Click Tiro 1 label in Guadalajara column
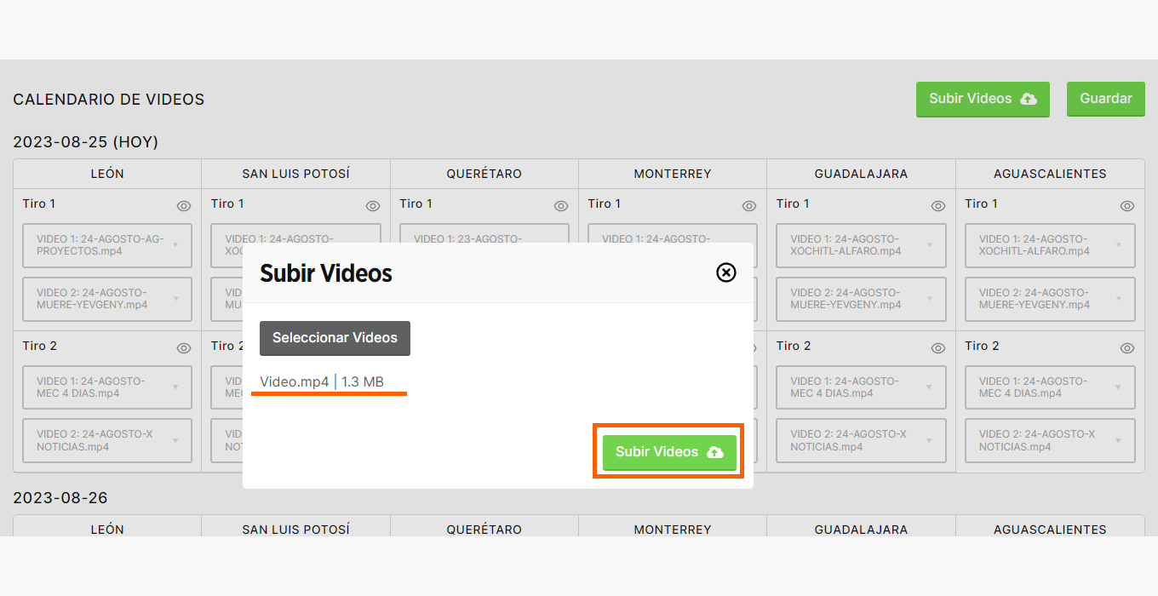The height and width of the screenshot is (596, 1158). [793, 203]
